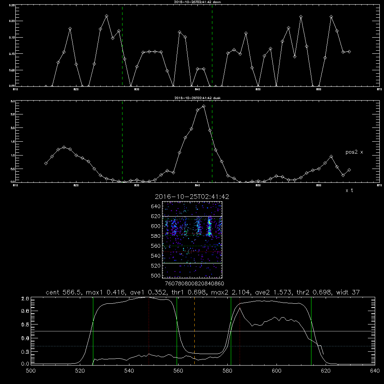Select the 'x t' label below dusk plot
Image resolution: width=384 pixels, height=384 pixels.
[x=349, y=190]
